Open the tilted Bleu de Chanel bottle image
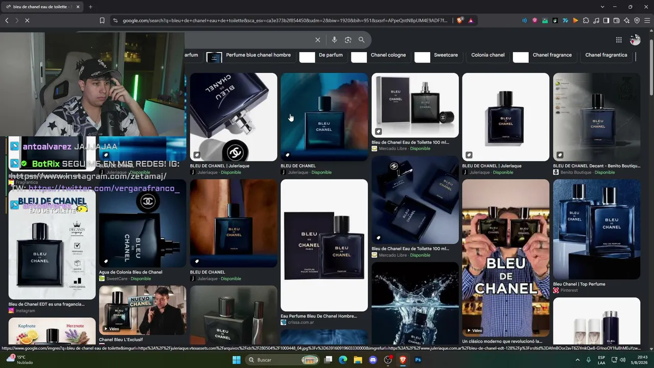 pos(233,117)
